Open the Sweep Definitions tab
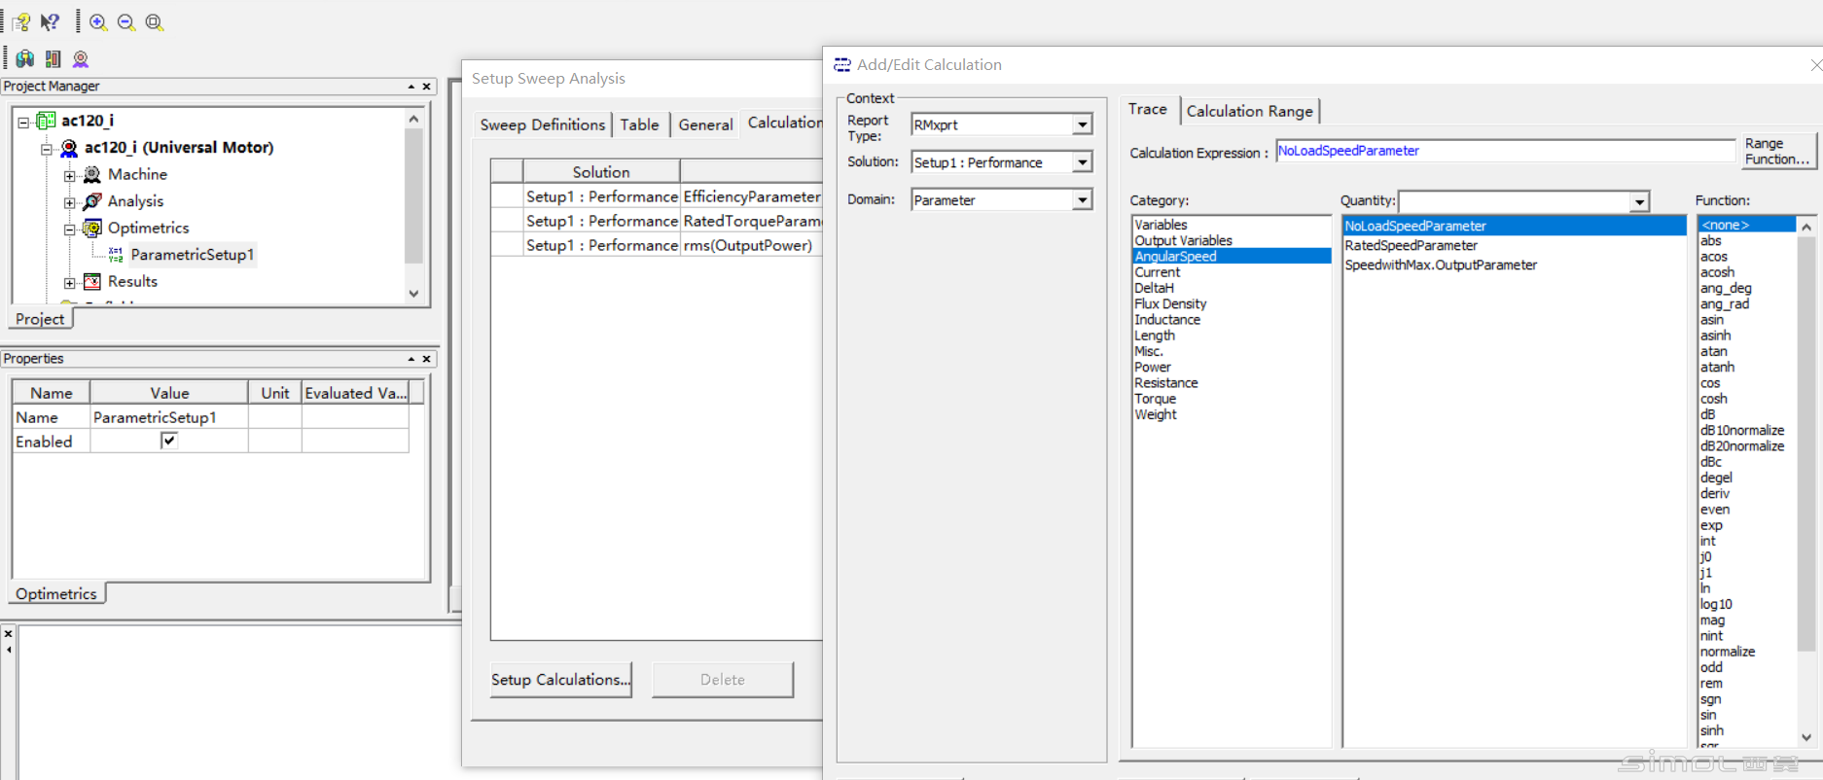The image size is (1823, 780). point(543,124)
